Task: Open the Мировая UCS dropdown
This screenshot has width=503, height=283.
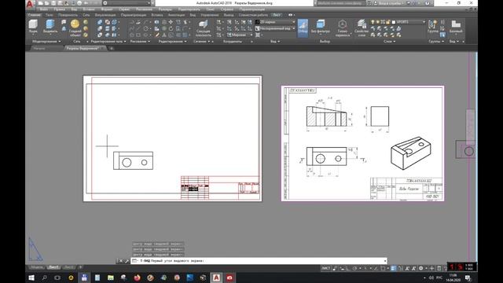Action: tap(240, 35)
